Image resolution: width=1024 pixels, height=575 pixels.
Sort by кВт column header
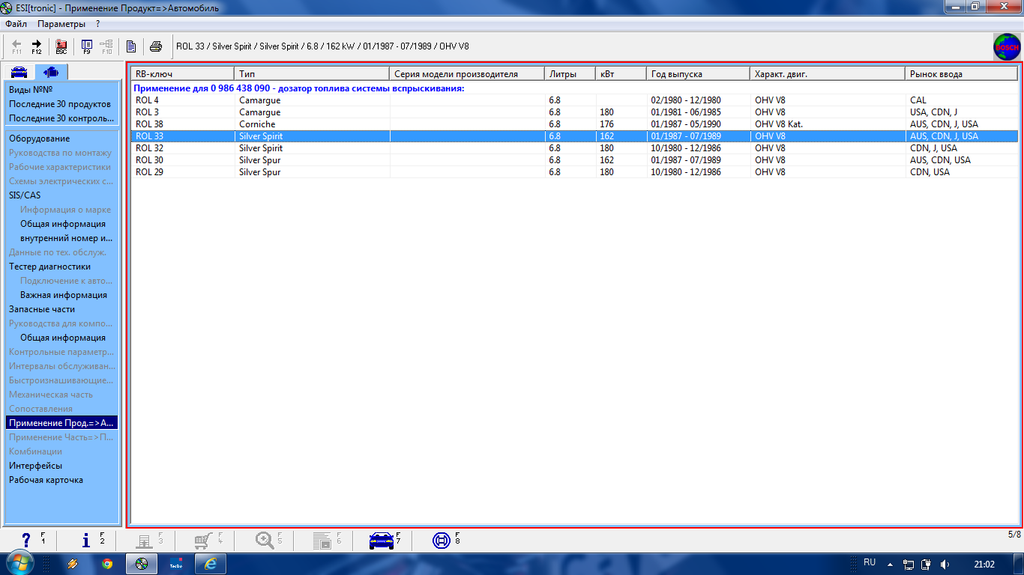tap(621, 74)
